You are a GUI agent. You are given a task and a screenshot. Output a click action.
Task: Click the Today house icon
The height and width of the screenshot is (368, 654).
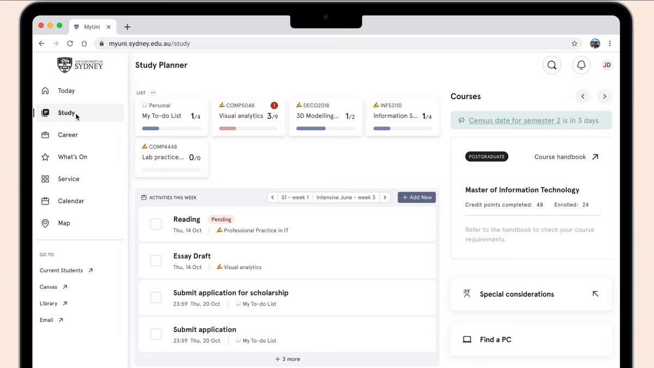pos(45,91)
